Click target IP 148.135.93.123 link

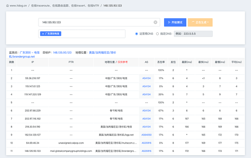click(62, 53)
